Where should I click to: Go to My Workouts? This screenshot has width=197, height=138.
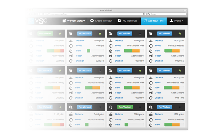click(127, 21)
